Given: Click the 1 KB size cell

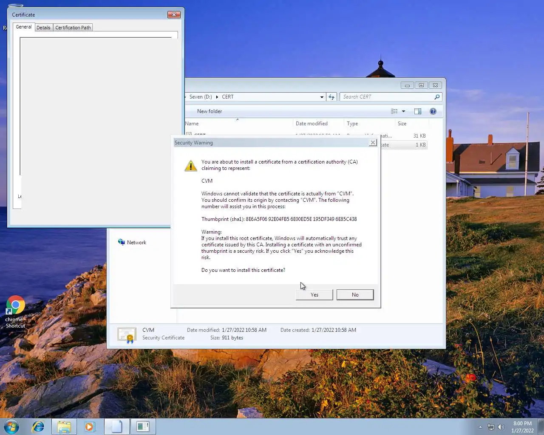Looking at the screenshot, I should pyautogui.click(x=420, y=145).
